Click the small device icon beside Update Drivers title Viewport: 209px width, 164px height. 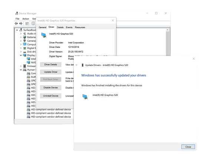83,65
